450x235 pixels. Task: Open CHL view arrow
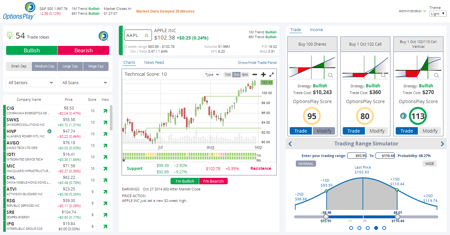click(x=105, y=180)
